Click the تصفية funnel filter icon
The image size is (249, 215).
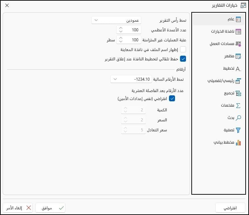tap(238, 130)
